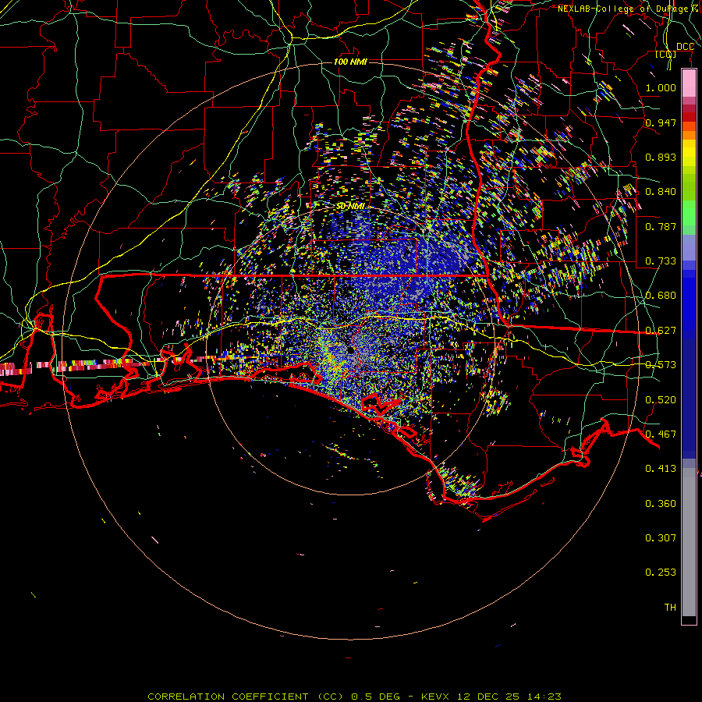Click the 0.520 scale value
The width and height of the screenshot is (702, 702).
661,400
